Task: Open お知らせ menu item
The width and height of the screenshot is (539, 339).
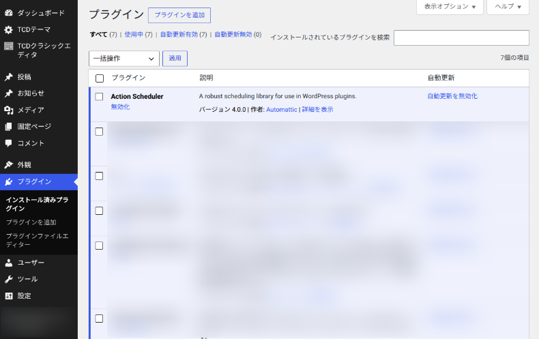Action: [x=39, y=93]
